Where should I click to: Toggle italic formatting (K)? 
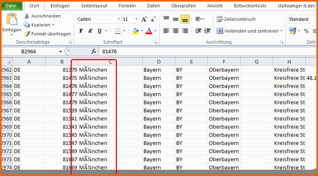click(90, 31)
